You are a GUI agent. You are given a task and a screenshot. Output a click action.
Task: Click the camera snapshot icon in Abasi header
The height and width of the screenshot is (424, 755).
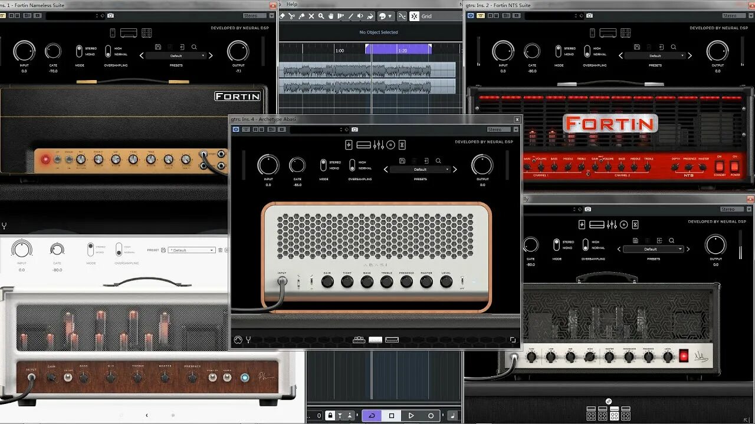tap(354, 130)
